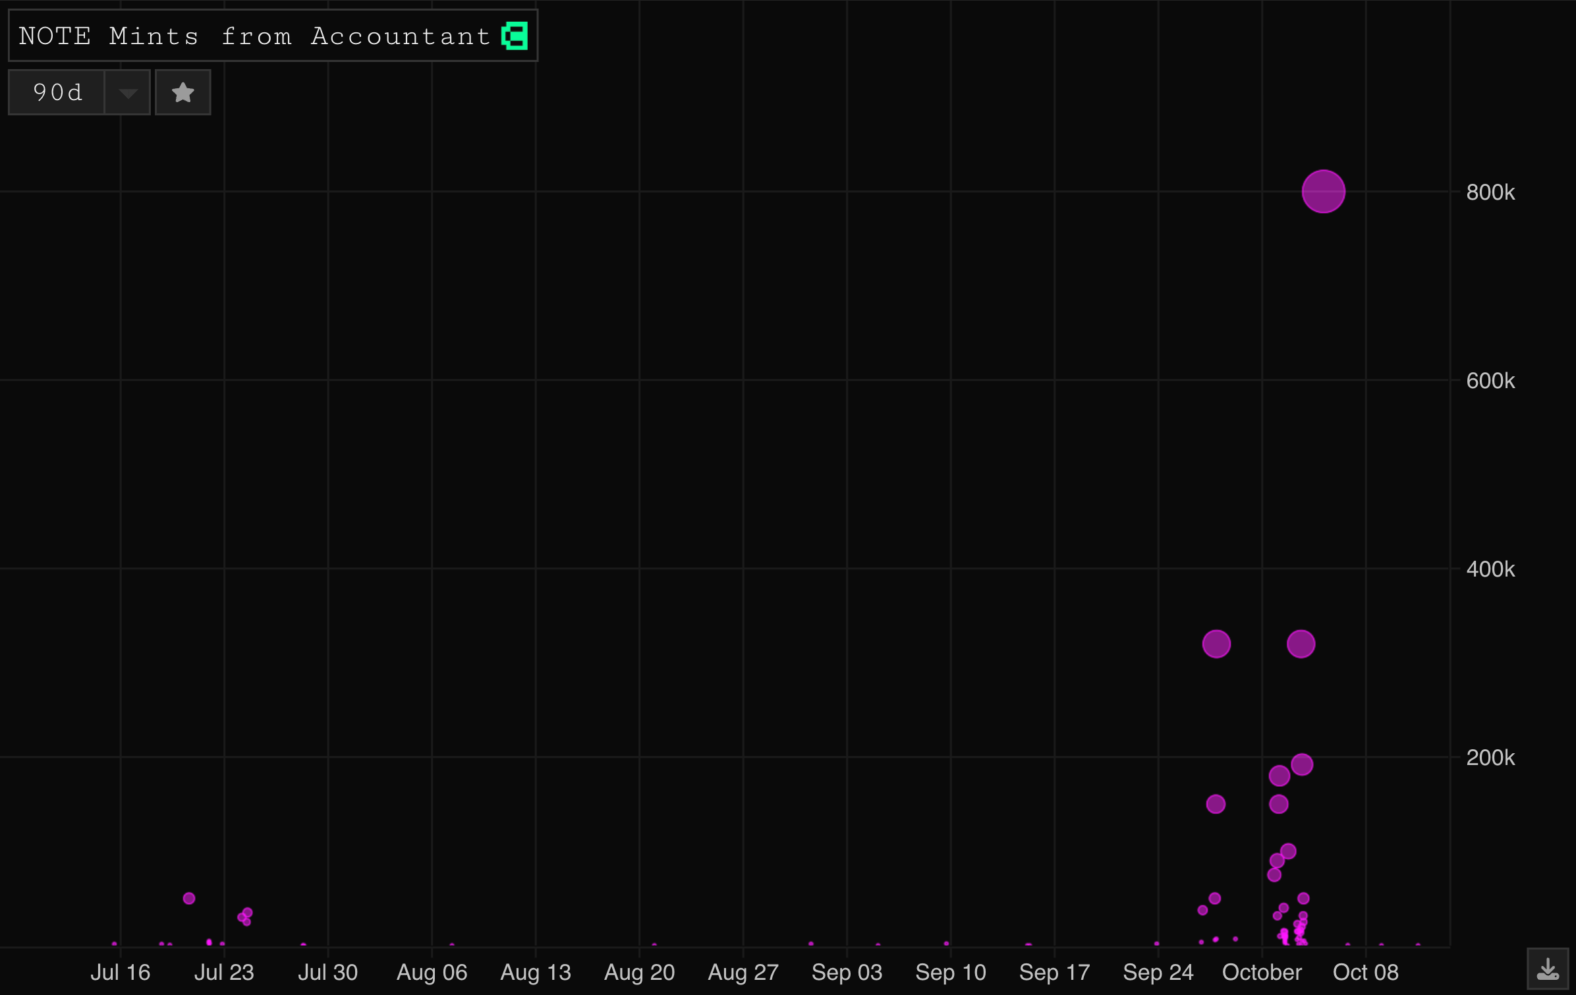Click the left bubble near 320k

(1216, 644)
